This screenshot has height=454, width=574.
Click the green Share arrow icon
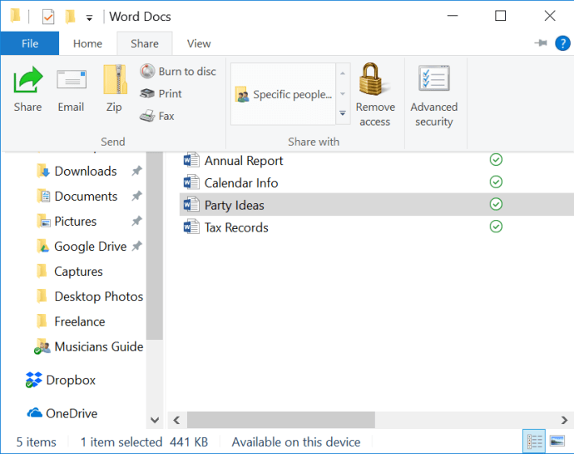[28, 79]
